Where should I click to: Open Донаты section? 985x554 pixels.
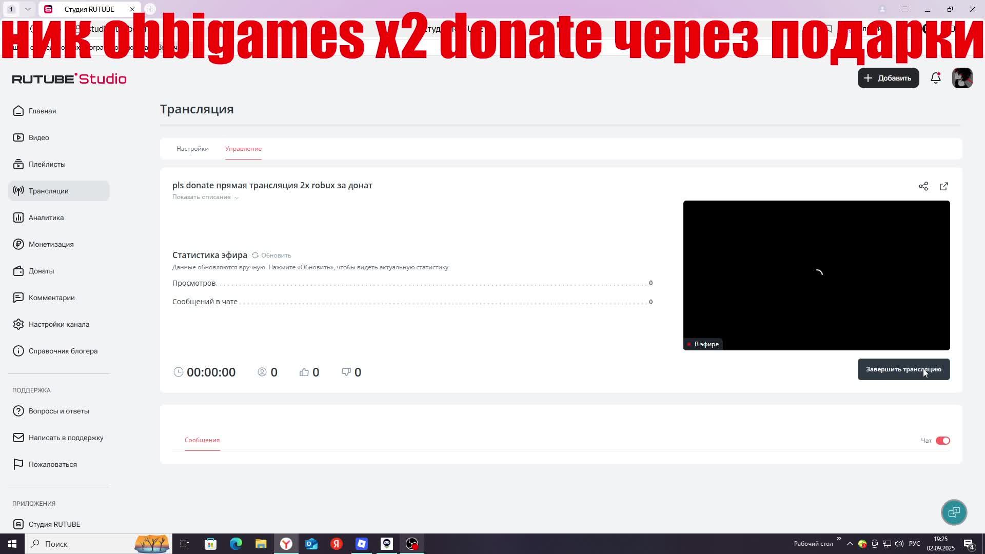(58, 271)
